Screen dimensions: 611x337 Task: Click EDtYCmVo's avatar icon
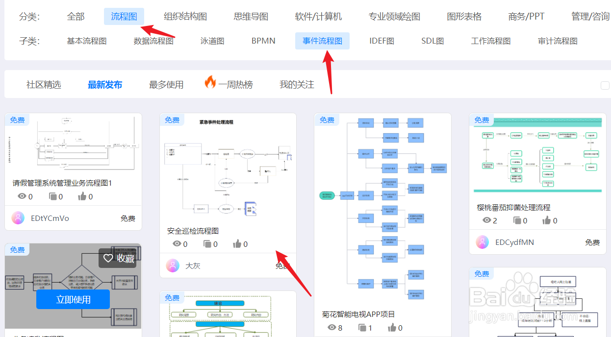click(17, 218)
